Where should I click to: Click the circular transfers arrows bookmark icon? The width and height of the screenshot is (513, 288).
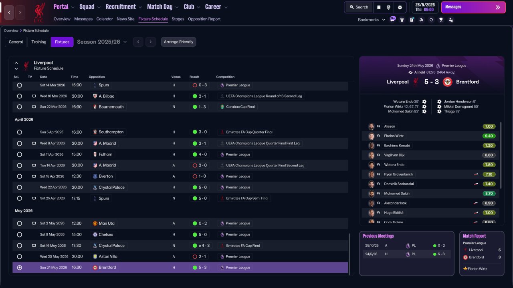(x=431, y=20)
